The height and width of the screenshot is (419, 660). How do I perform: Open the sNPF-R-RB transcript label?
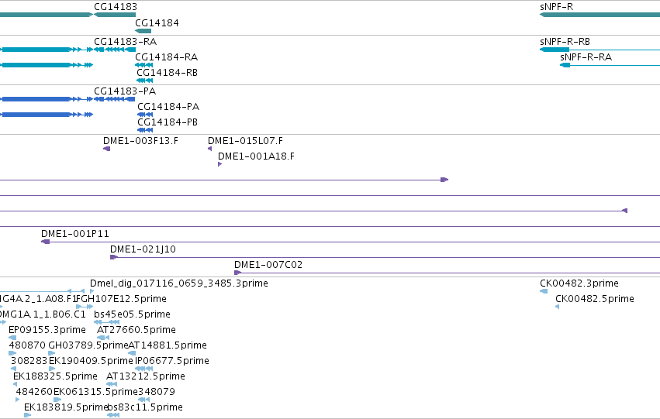565,42
